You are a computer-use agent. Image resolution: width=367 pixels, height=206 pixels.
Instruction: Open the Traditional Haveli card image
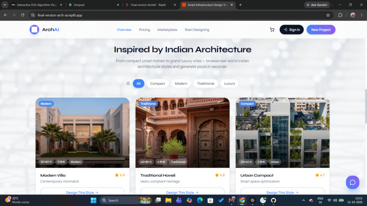183,133
